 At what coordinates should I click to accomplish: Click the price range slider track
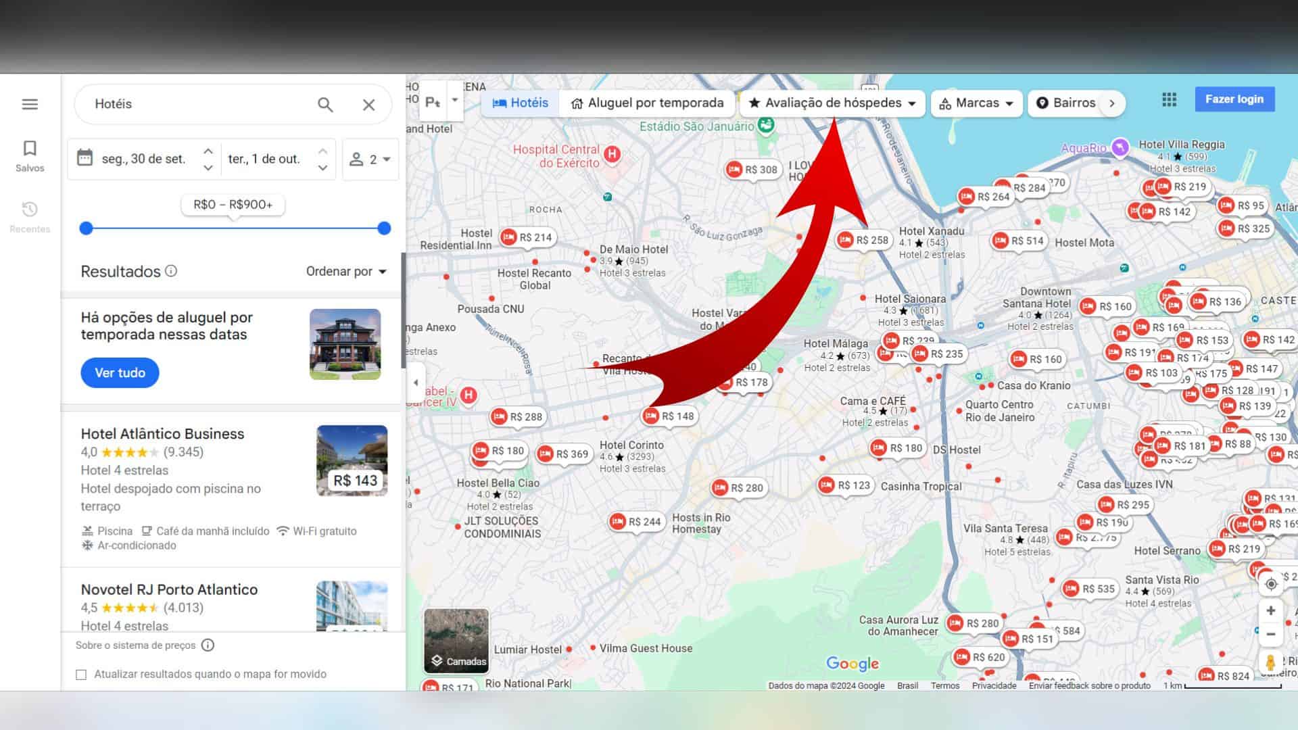235,228
